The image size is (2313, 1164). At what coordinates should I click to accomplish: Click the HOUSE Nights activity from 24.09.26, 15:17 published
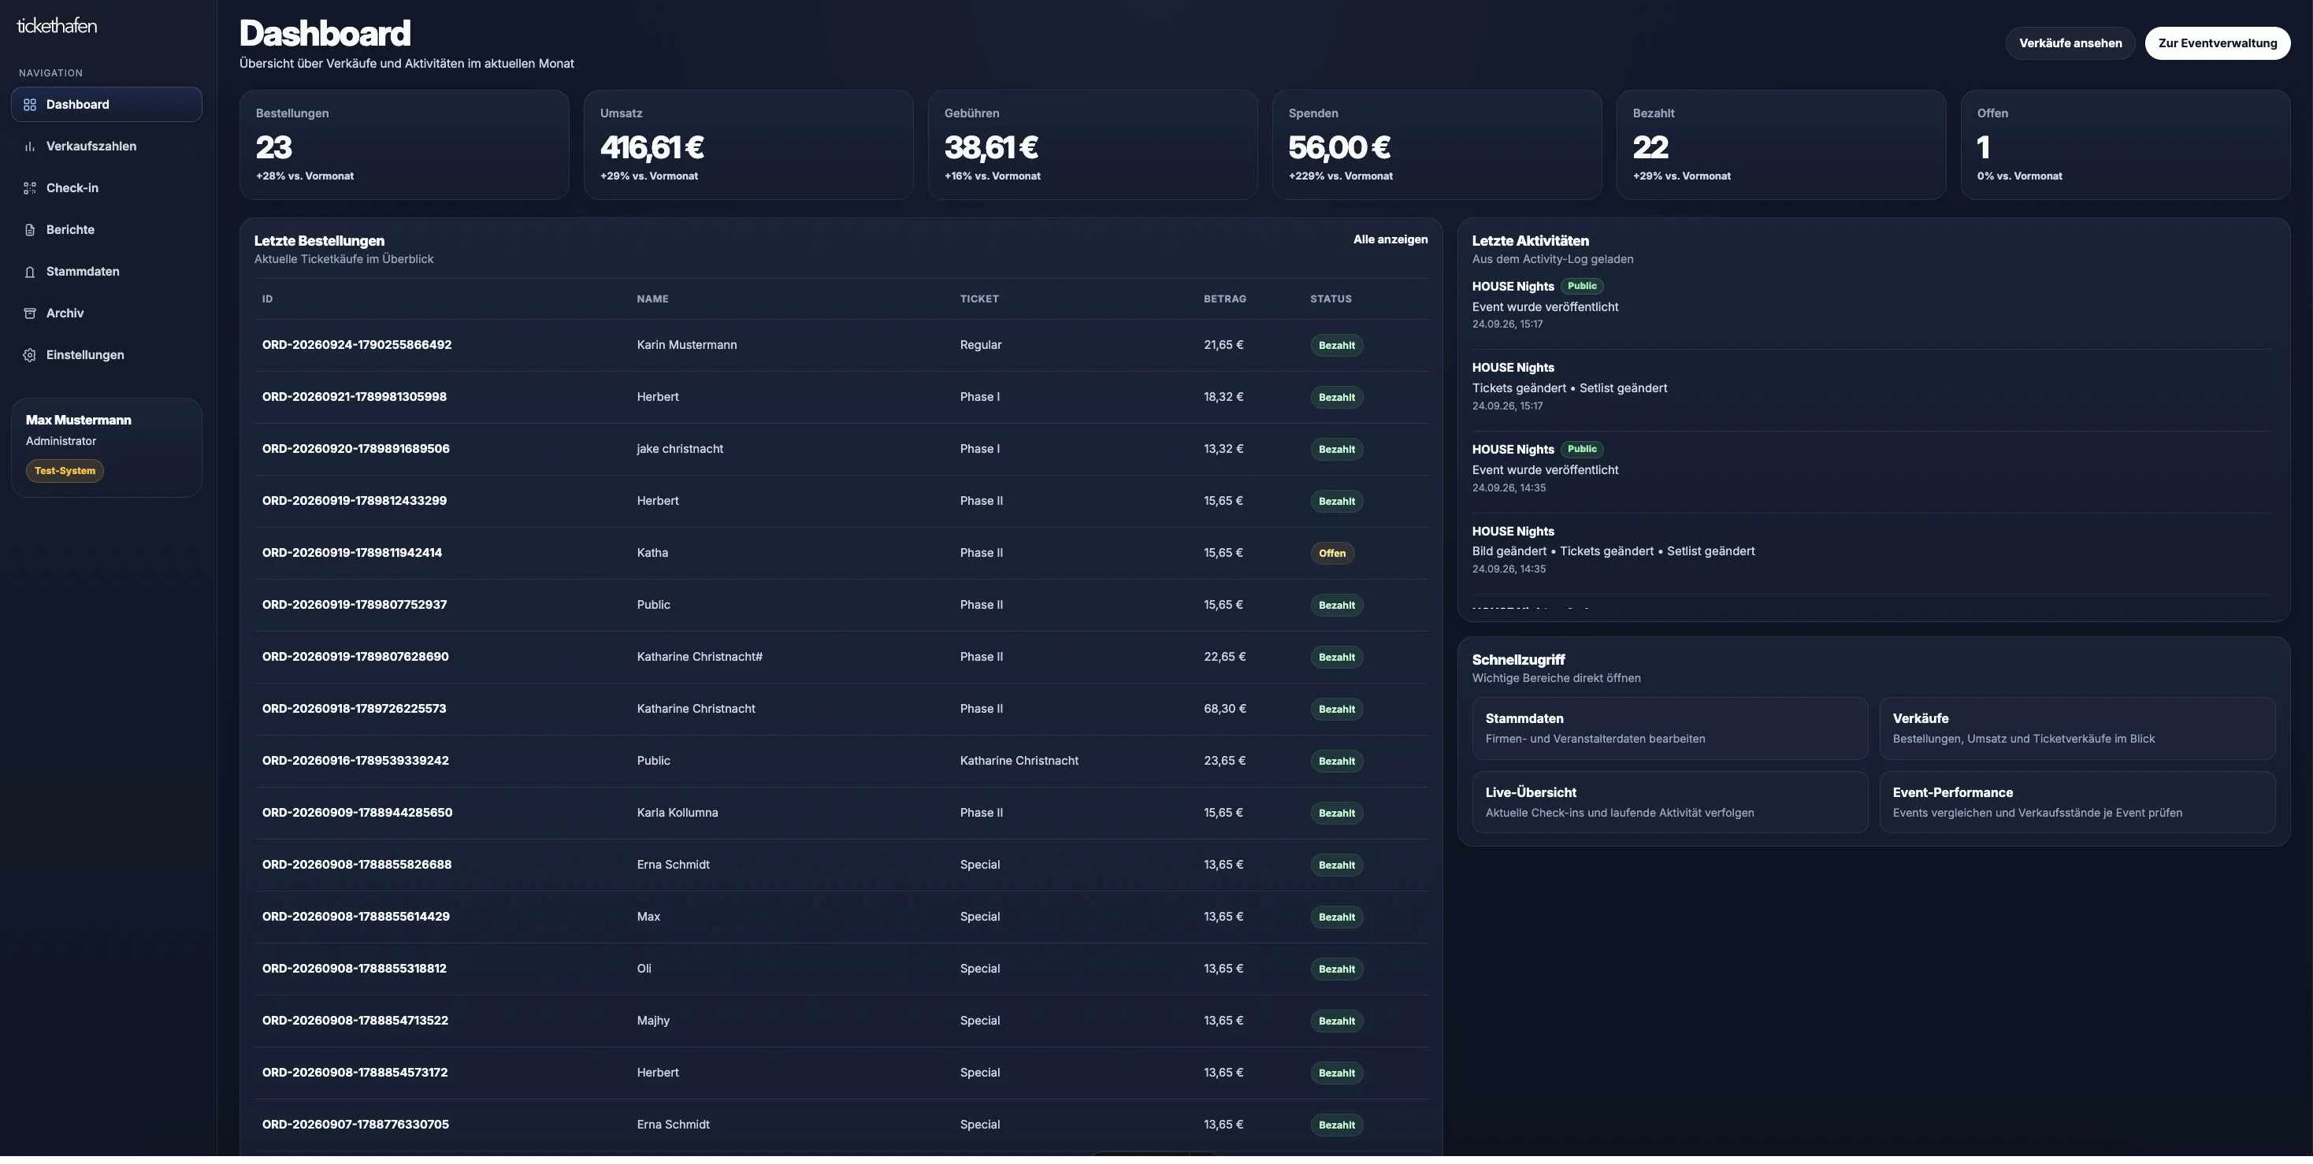1871,305
